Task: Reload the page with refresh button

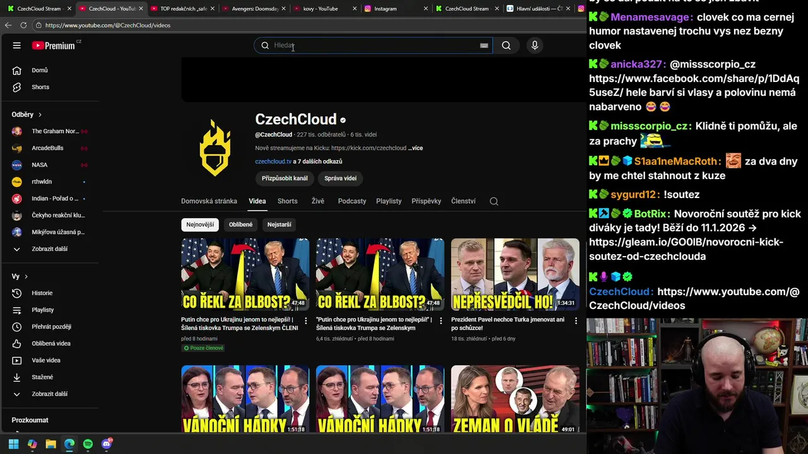Action: point(23,25)
